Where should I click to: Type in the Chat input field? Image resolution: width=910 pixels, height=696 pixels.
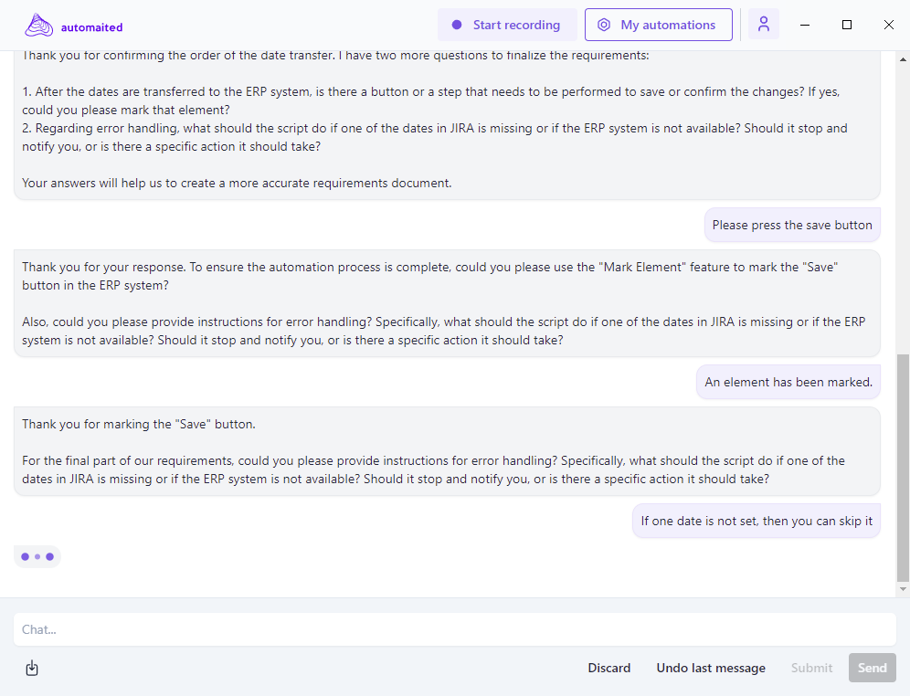pos(454,629)
